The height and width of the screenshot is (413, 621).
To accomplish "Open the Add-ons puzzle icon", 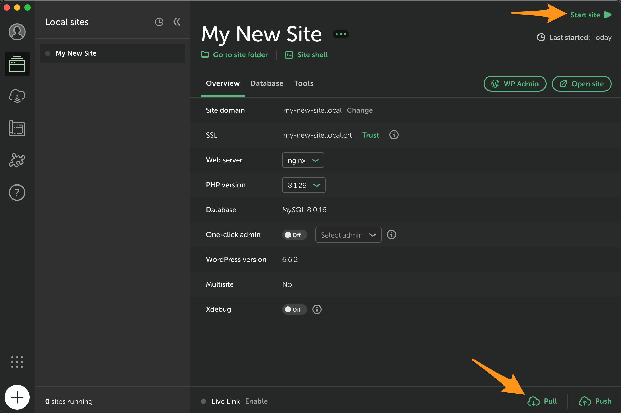I will pyautogui.click(x=17, y=160).
